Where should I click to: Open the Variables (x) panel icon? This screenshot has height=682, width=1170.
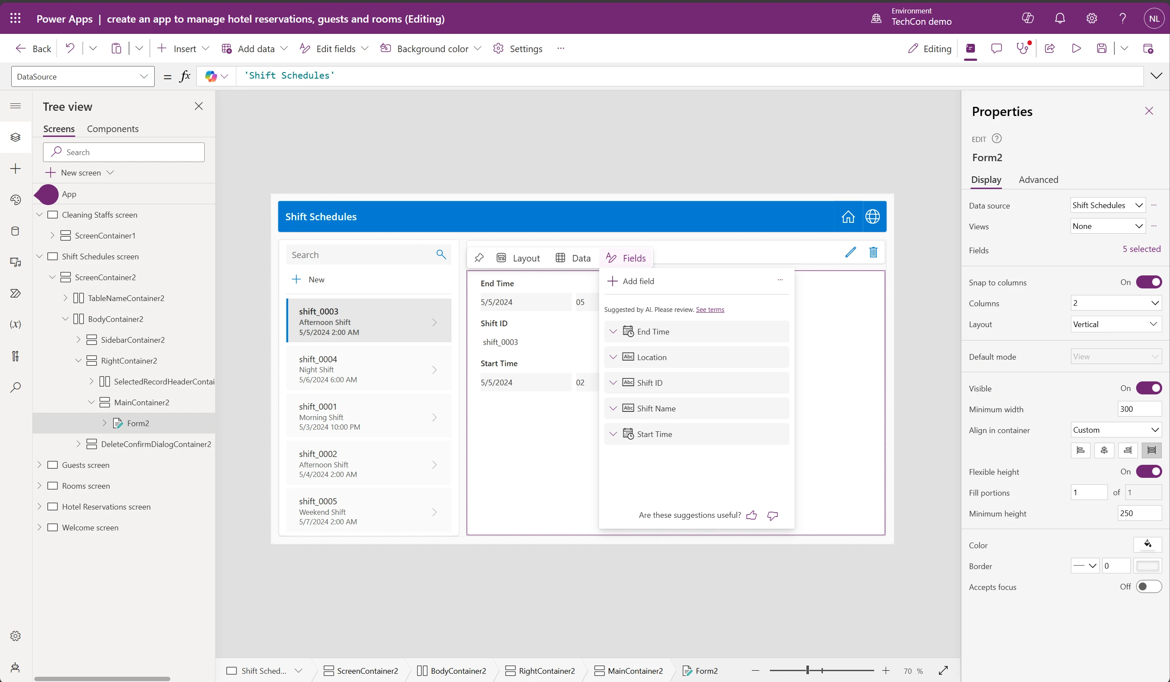point(15,324)
